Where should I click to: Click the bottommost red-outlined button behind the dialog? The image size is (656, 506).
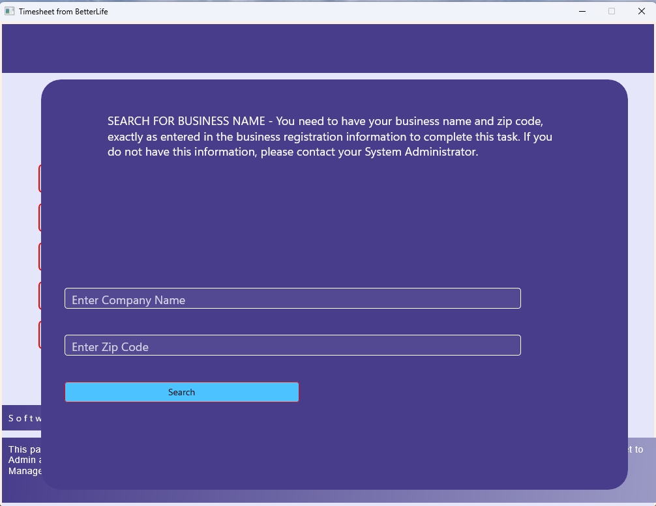(40, 335)
